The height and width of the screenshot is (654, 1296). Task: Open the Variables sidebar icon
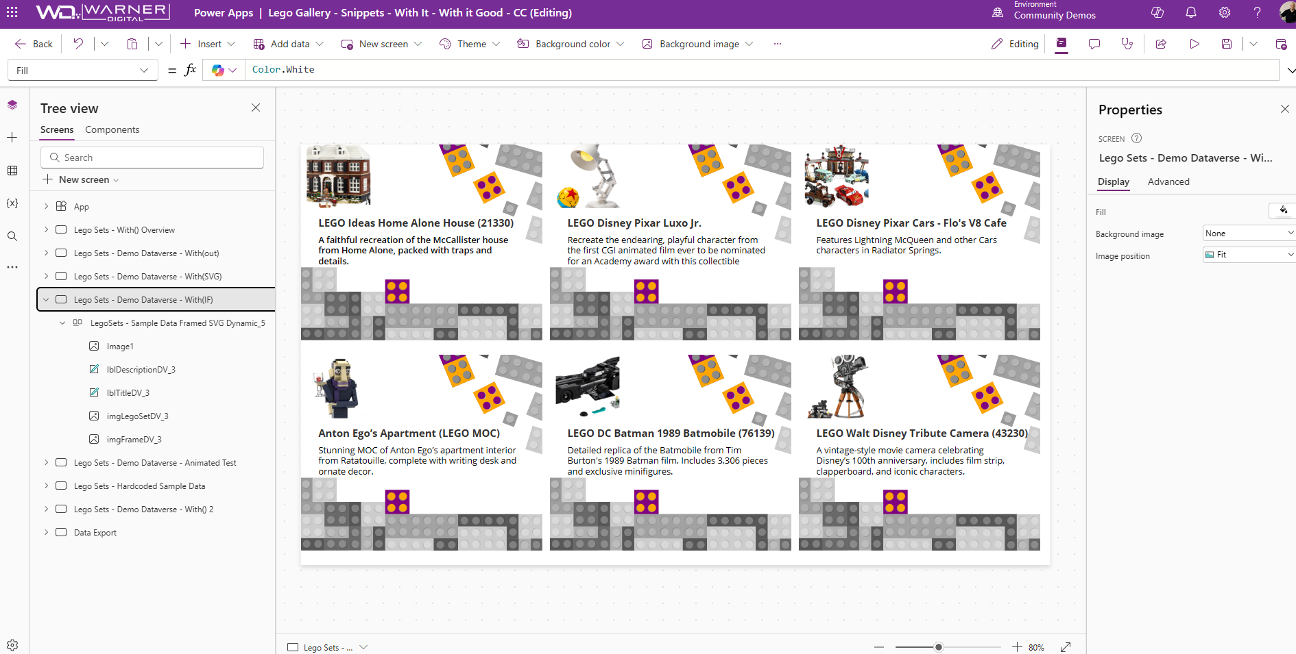click(x=12, y=203)
